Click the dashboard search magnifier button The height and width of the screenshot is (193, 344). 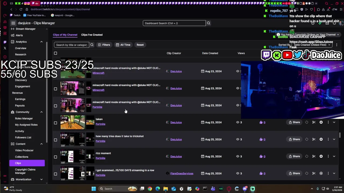(208, 23)
